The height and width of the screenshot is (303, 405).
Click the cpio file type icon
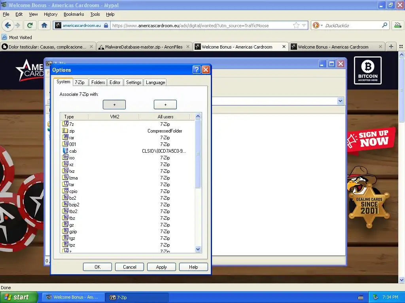[65, 191]
